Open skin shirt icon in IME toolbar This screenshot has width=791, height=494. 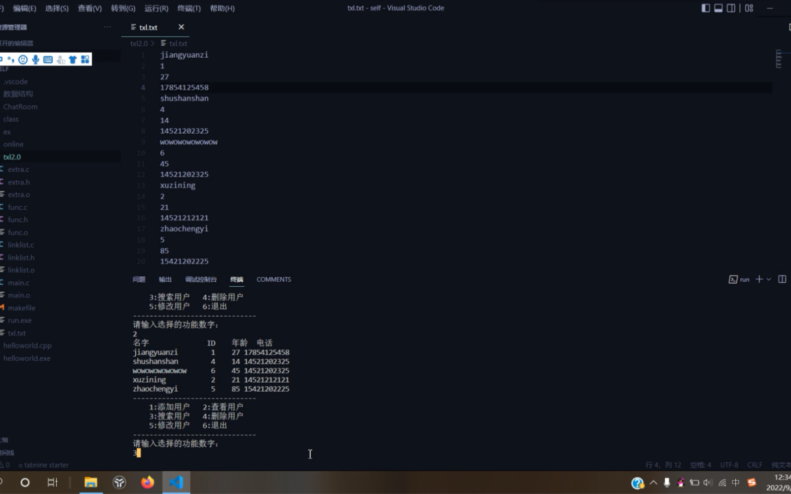[73, 60]
